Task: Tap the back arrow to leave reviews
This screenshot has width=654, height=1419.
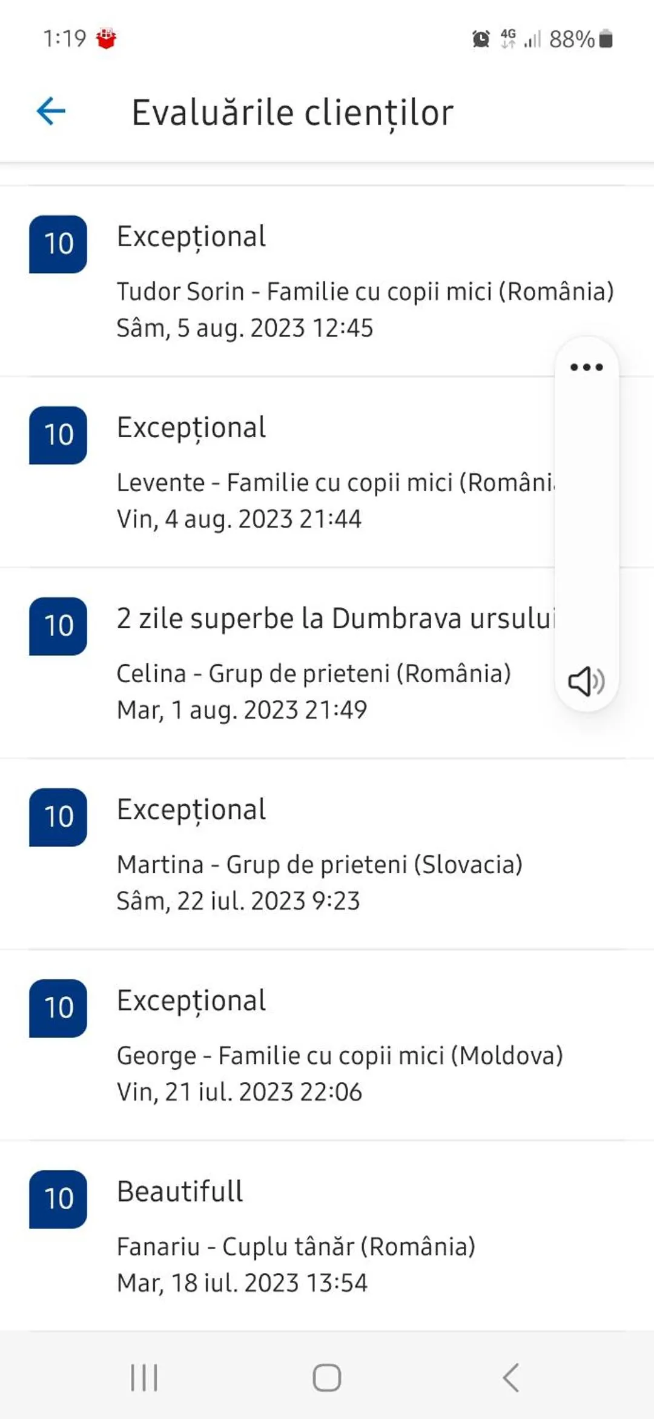Action: (51, 112)
